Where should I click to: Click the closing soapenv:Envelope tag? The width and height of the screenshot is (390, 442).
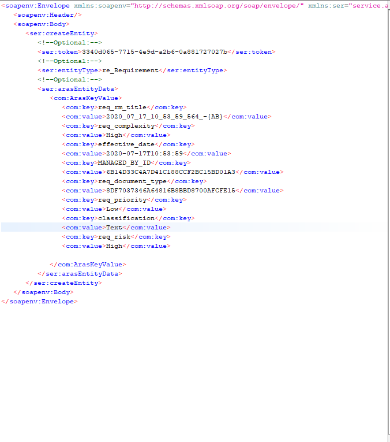pos(39,302)
